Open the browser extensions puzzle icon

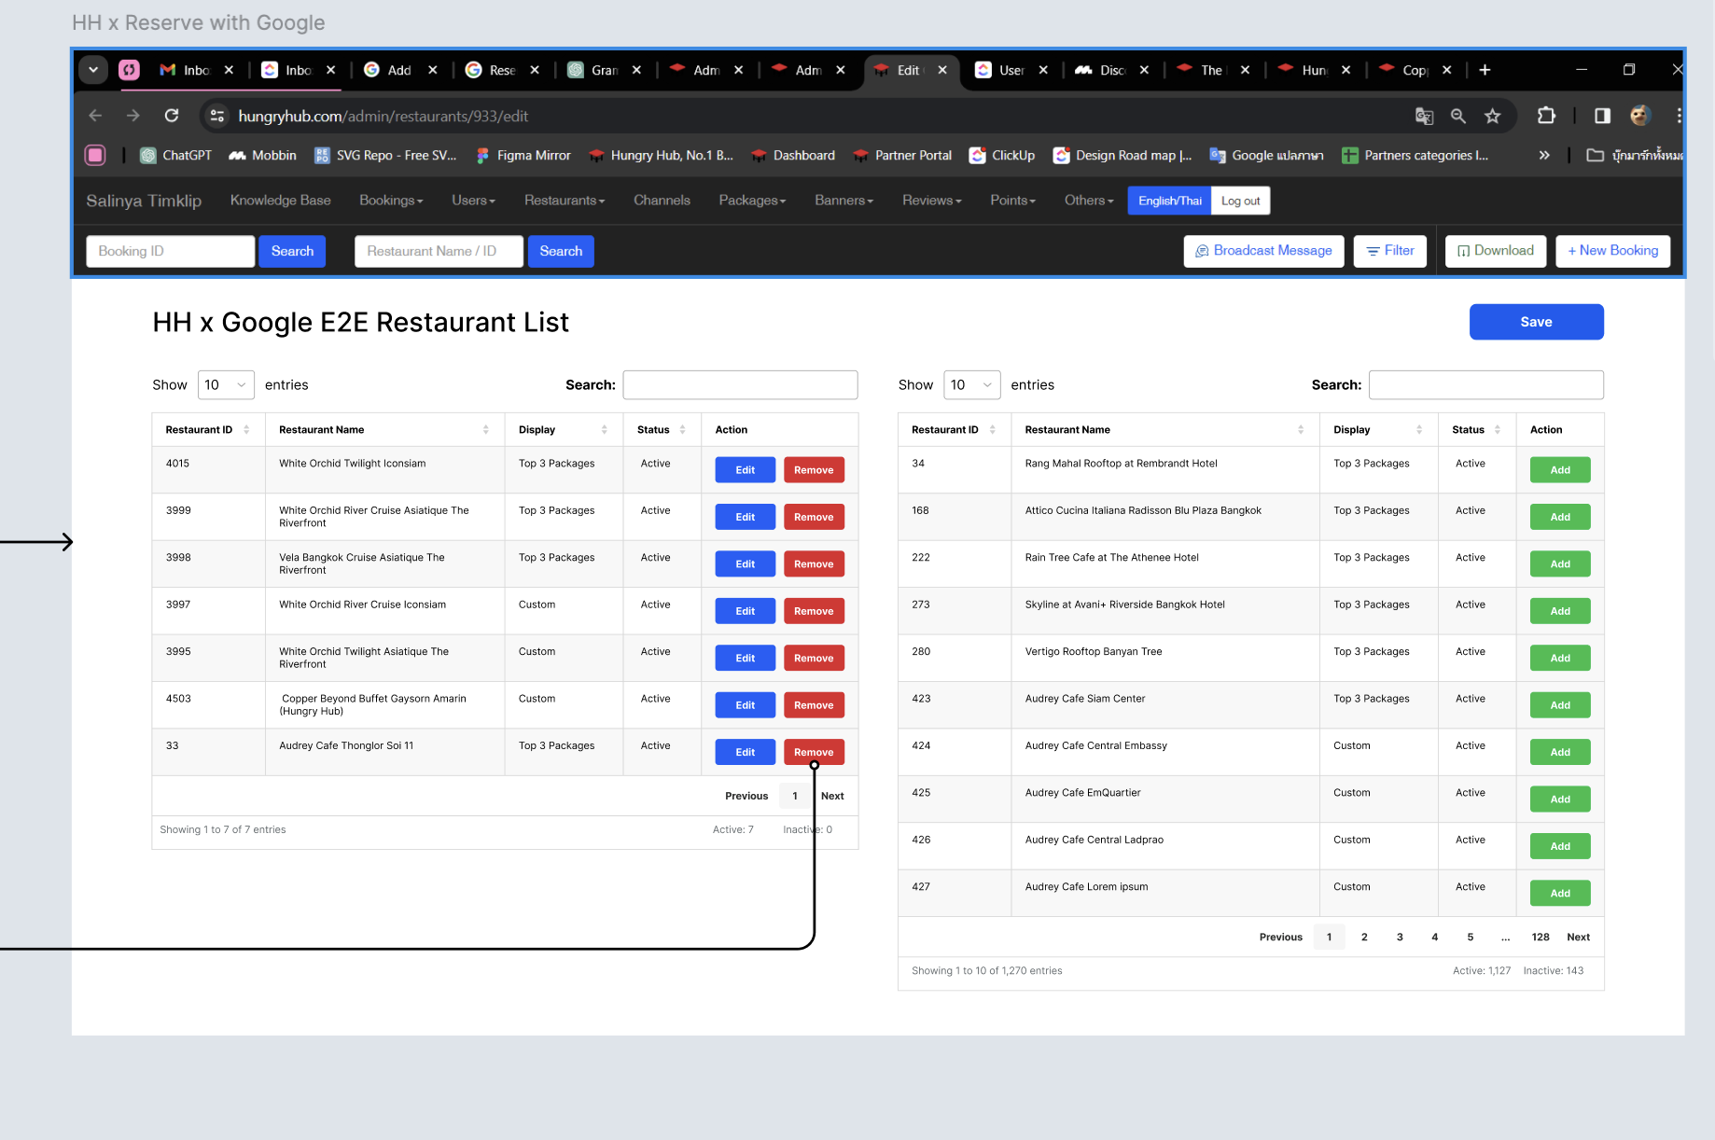(1546, 116)
